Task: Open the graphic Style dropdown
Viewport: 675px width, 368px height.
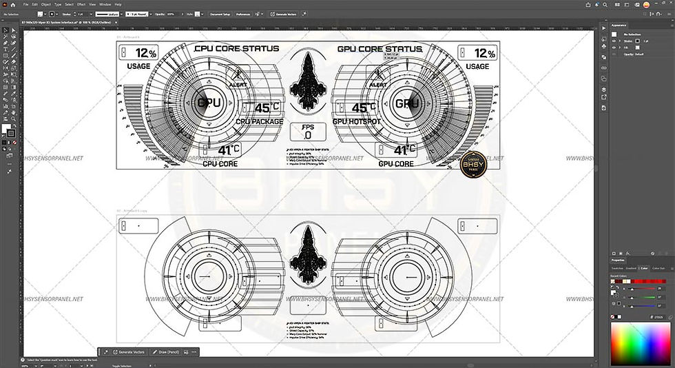Action: click(202, 14)
